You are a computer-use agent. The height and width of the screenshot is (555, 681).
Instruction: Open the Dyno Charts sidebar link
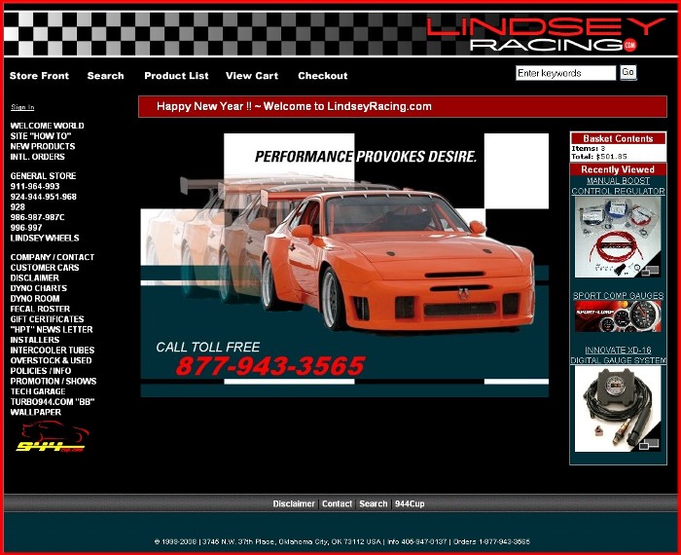click(x=39, y=288)
